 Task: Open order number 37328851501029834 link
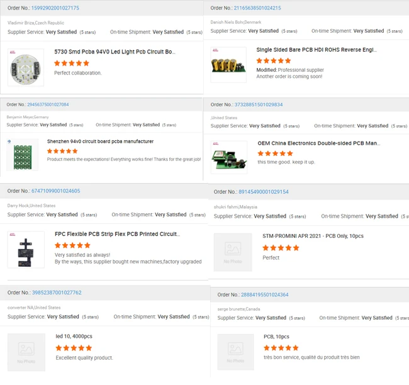pyautogui.click(x=259, y=104)
